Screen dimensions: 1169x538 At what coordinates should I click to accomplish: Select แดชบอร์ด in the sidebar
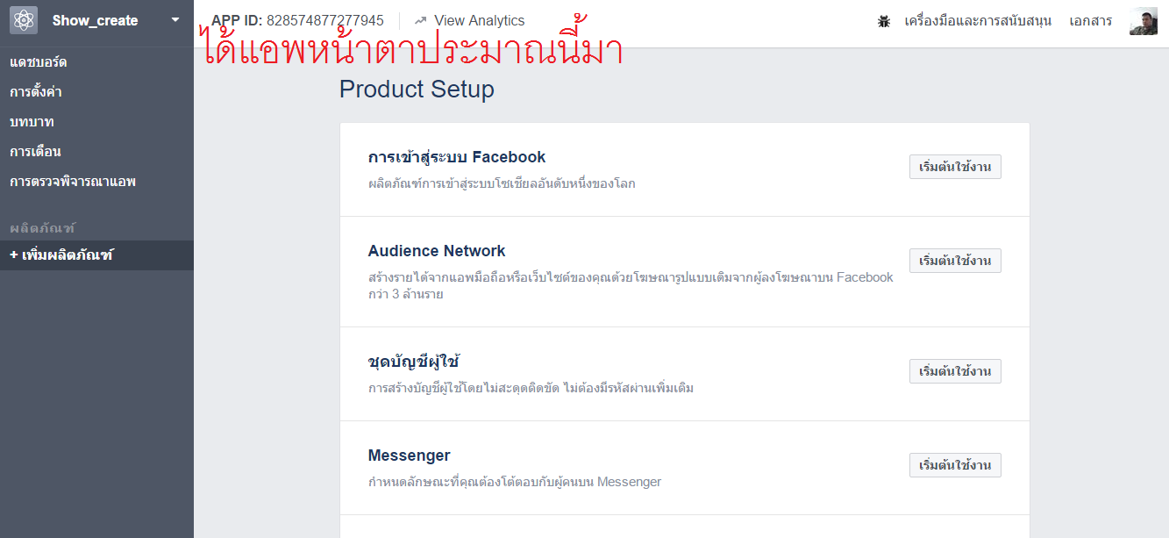(x=39, y=62)
